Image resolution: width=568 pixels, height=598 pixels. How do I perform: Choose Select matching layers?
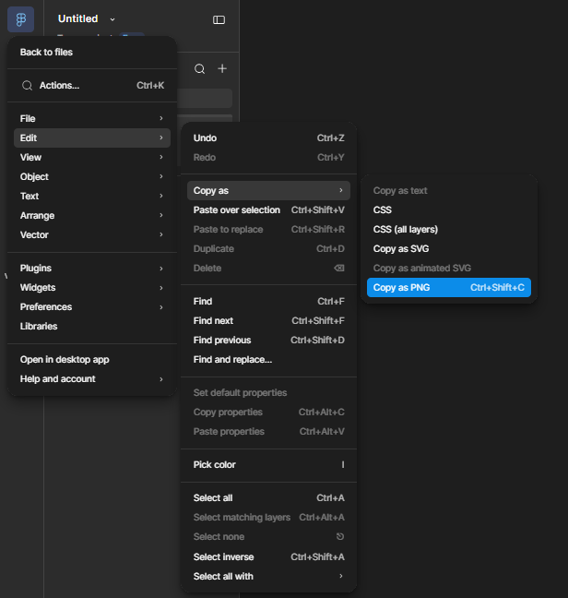click(x=268, y=518)
